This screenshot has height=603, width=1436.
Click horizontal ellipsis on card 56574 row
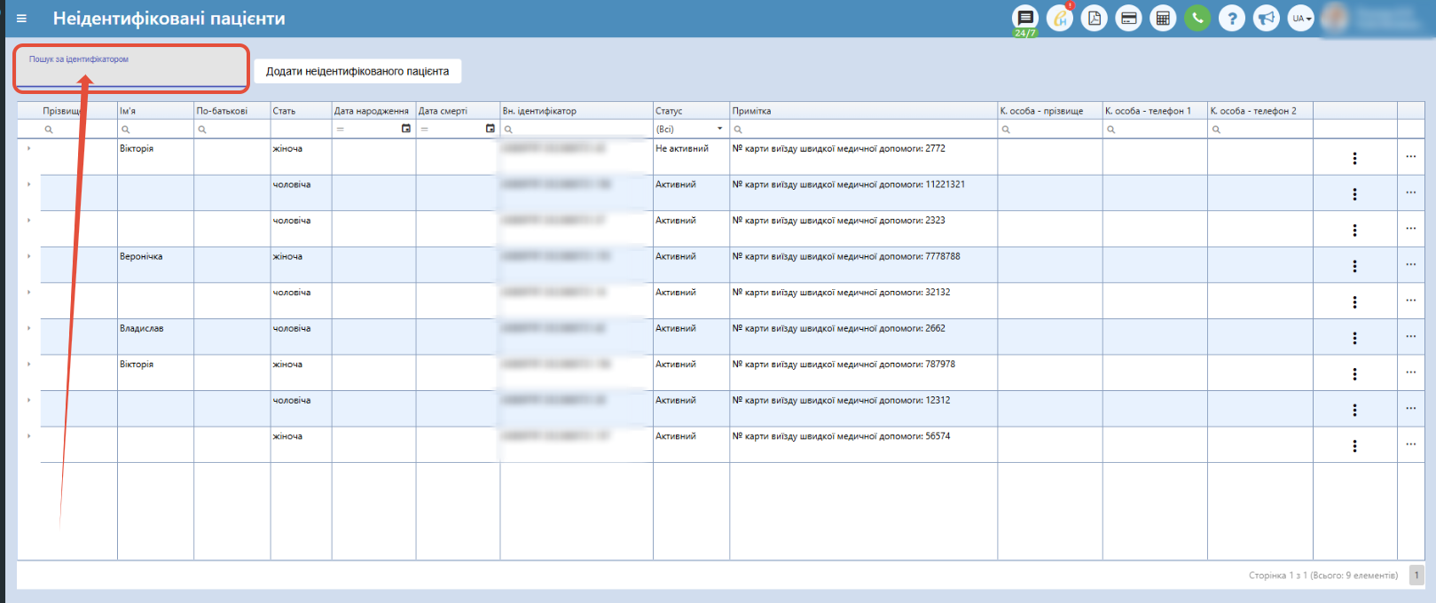pyautogui.click(x=1411, y=444)
